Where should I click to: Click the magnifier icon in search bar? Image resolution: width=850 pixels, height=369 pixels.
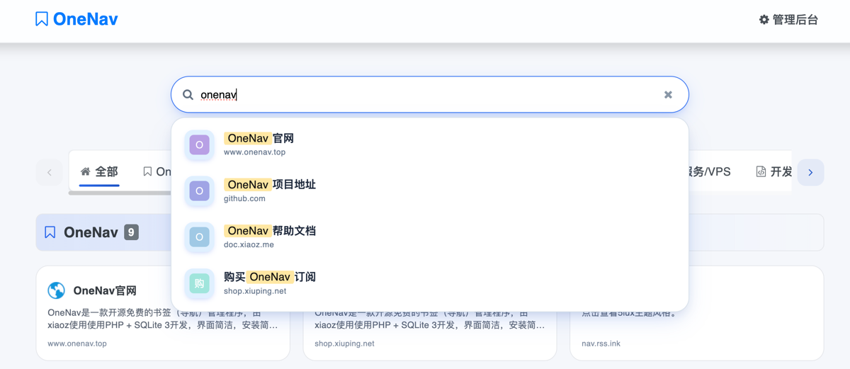[188, 94]
